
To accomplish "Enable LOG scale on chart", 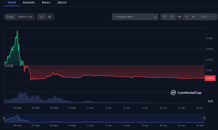I will click(203, 17).
